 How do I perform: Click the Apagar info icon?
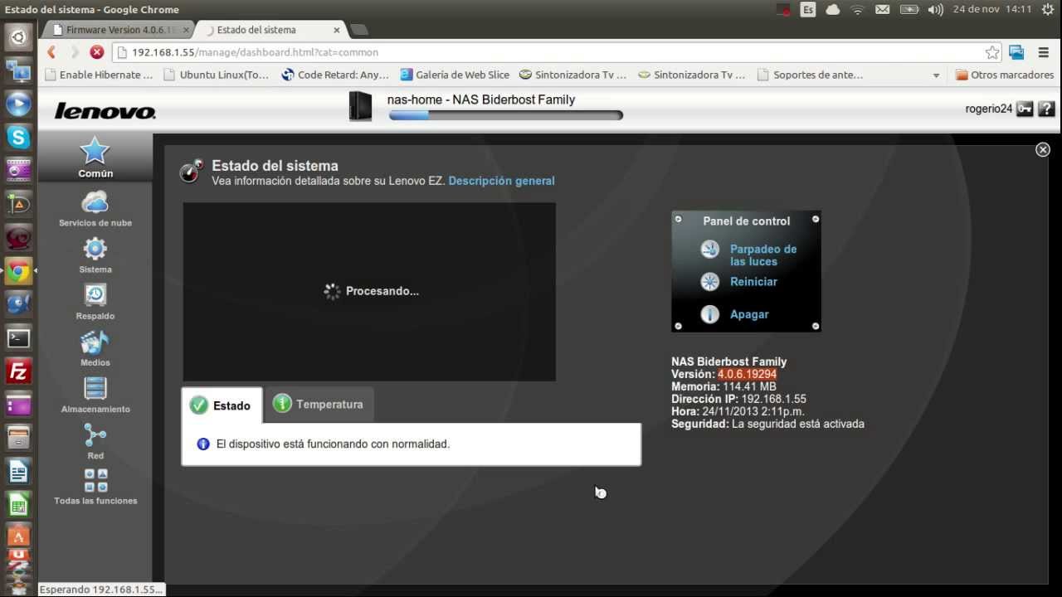tap(709, 314)
